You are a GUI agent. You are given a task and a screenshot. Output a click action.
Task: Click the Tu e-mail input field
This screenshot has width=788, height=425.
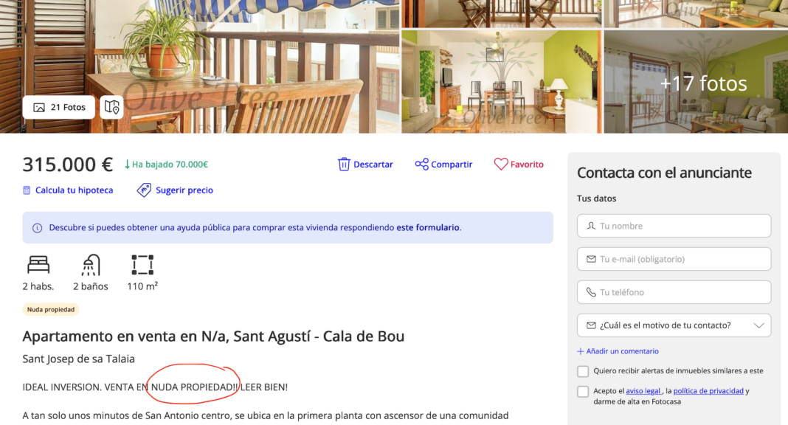point(674,259)
